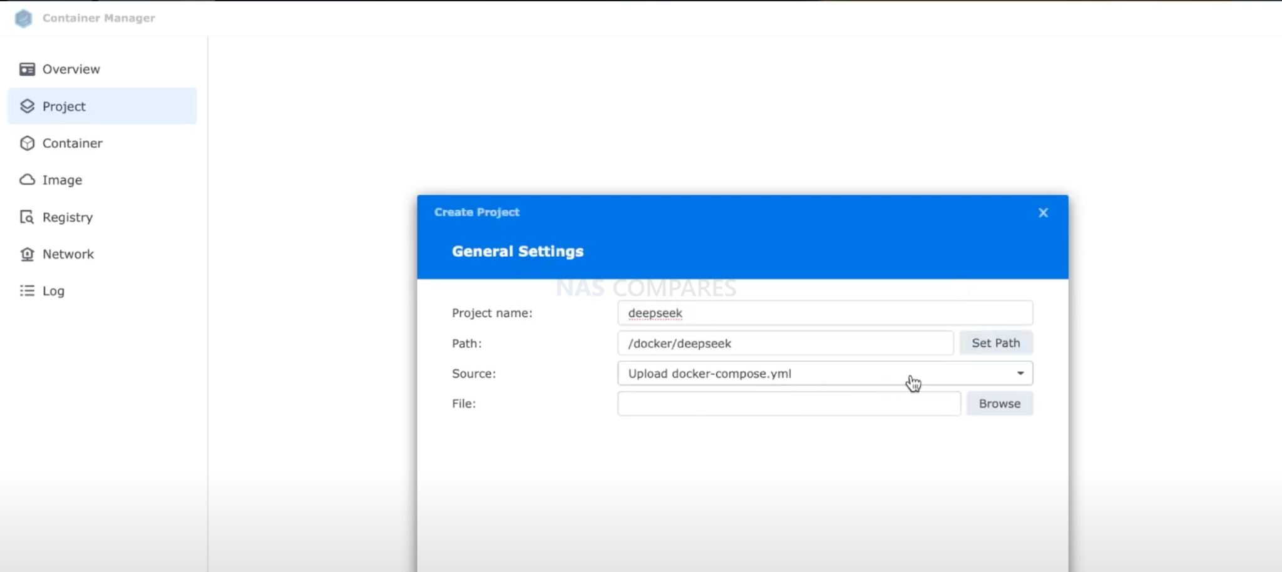
Task: Click the Project name text field
Action: point(824,312)
